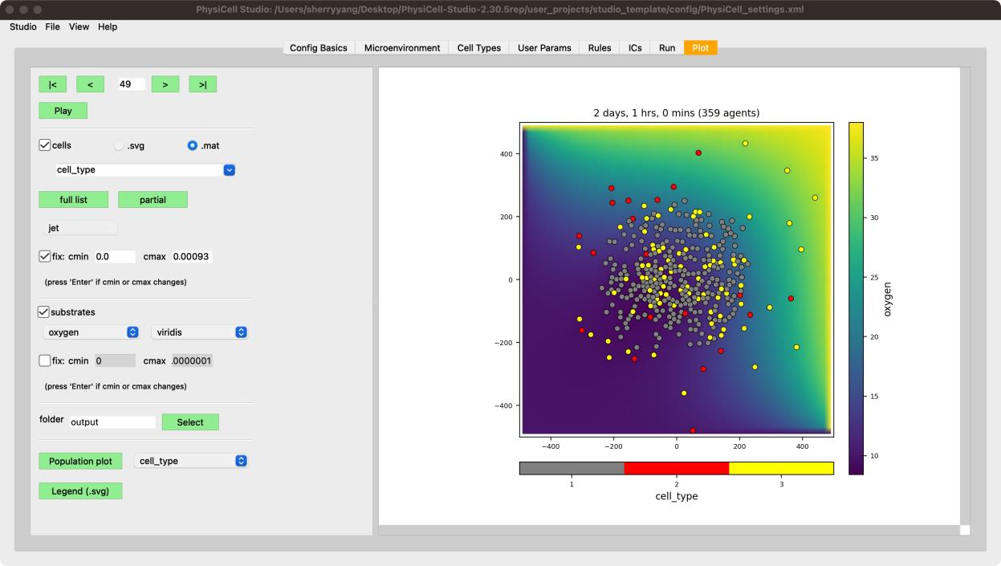Uncheck the cells checkbox
The image size is (1001, 566).
click(x=45, y=145)
